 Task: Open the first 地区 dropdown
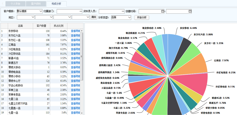point(33,17)
